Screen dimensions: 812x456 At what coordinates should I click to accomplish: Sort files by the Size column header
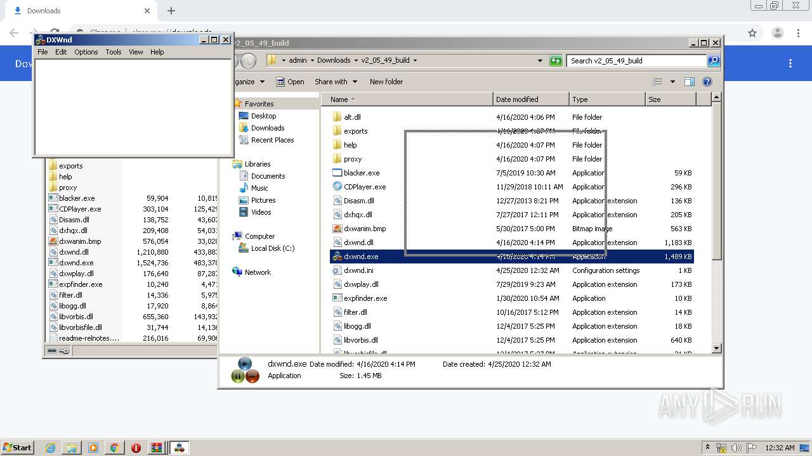(x=671, y=99)
